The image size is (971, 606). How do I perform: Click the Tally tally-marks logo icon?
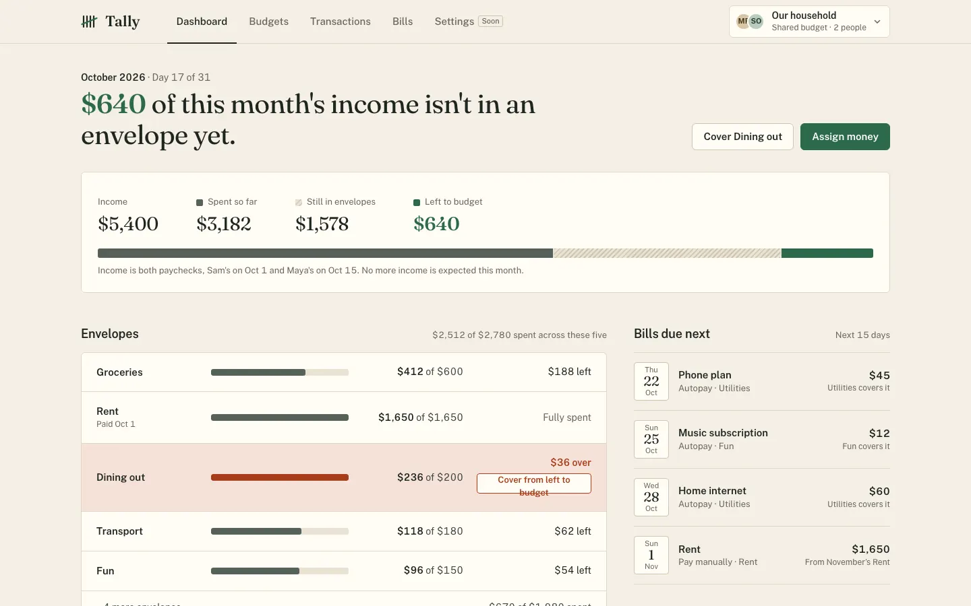coord(89,22)
